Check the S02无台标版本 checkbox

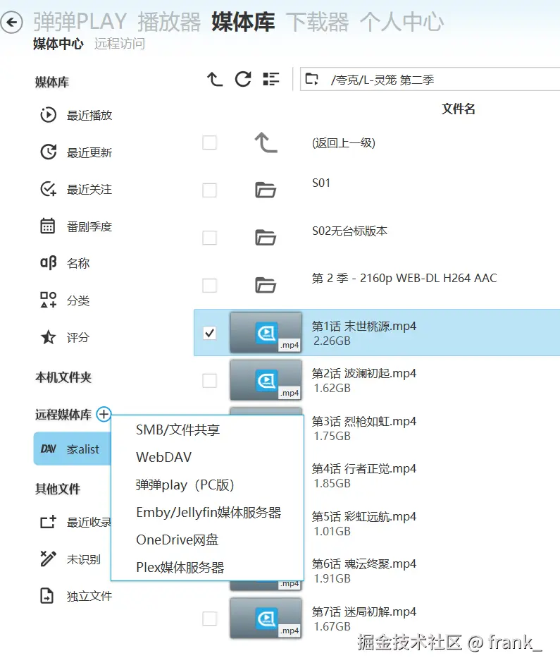click(x=210, y=237)
